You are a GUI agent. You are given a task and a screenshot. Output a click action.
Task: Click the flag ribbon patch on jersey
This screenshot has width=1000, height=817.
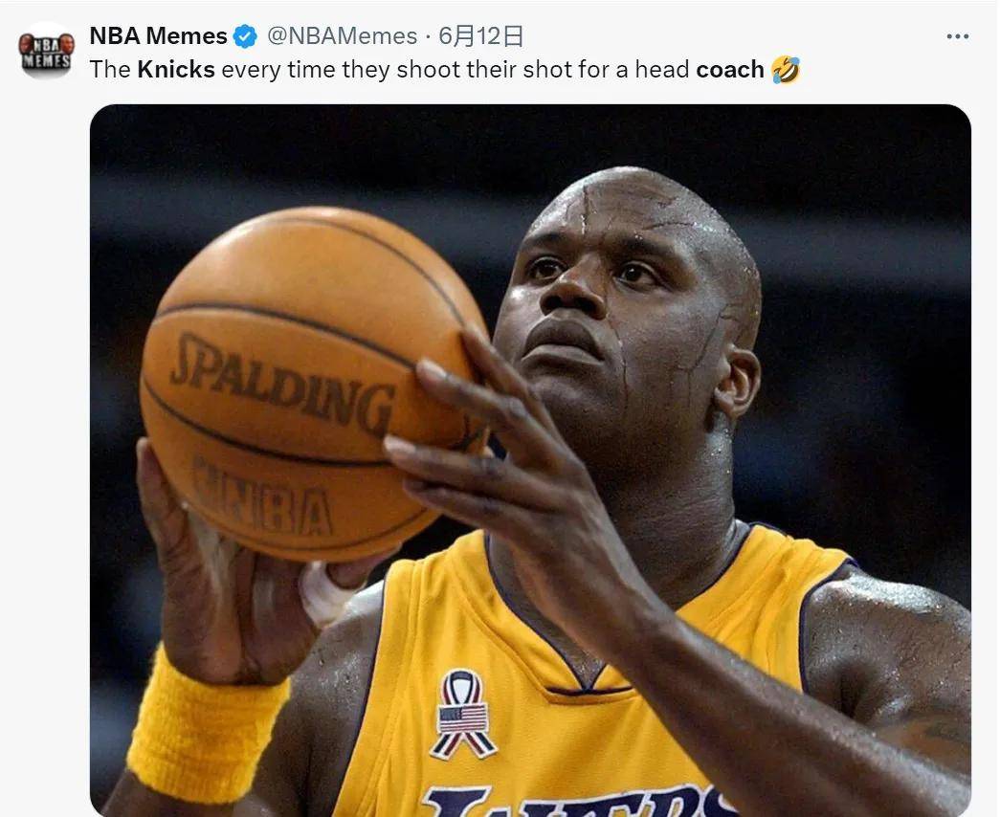click(x=462, y=714)
